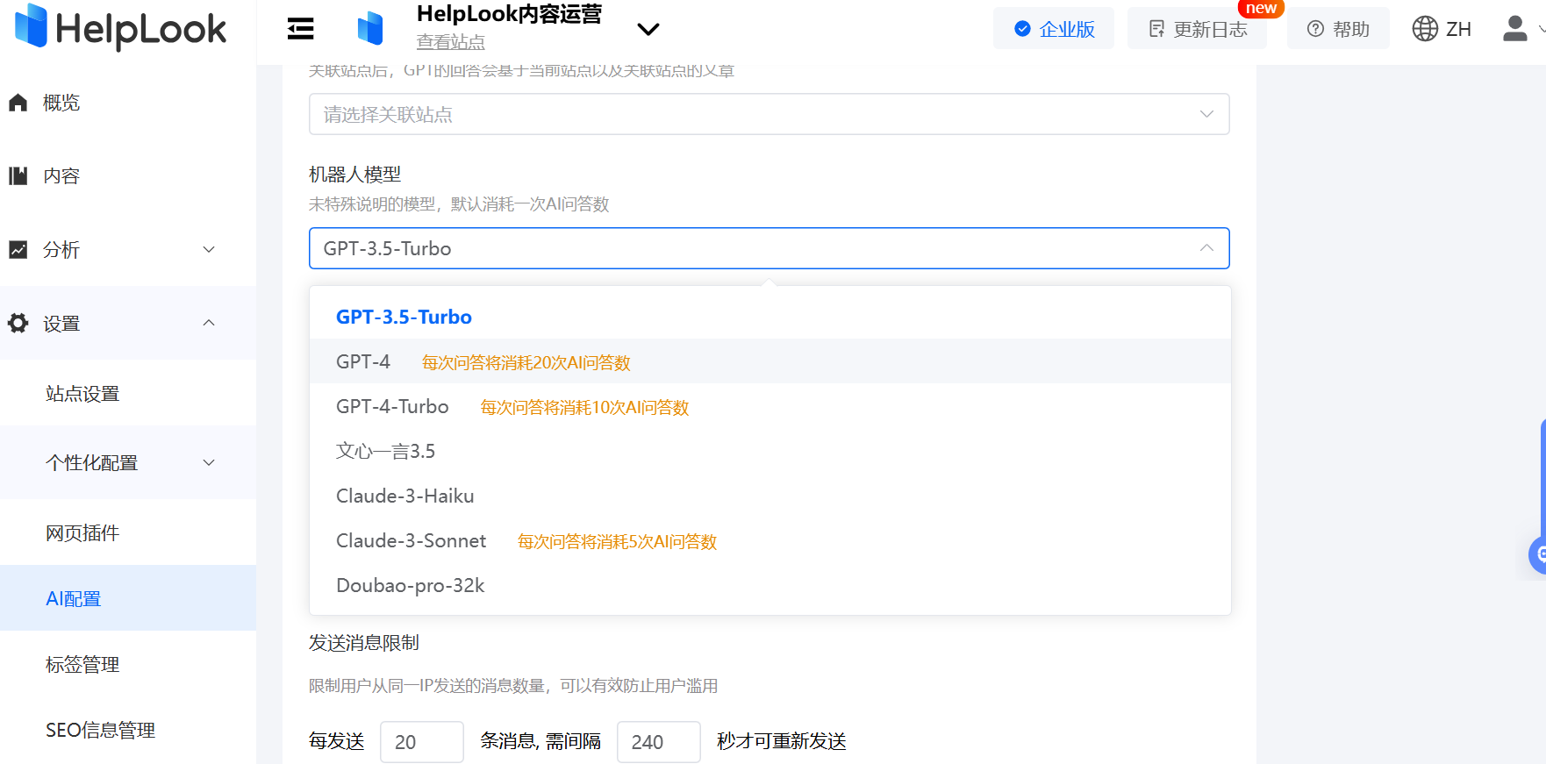Open the 请选择关联站点 dropdown

[x=769, y=114]
